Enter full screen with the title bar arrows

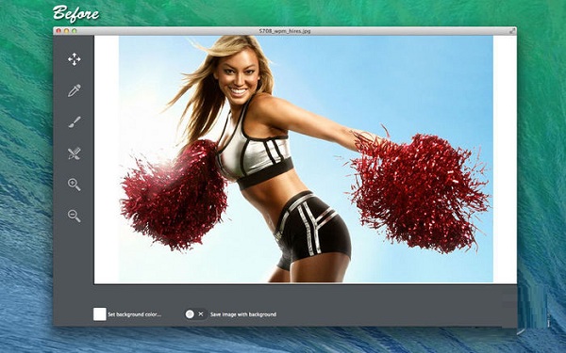point(512,31)
